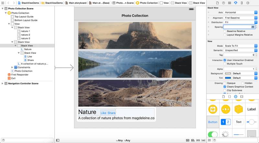
Task: Select nature-2 in outline
Action: tap(26, 35)
